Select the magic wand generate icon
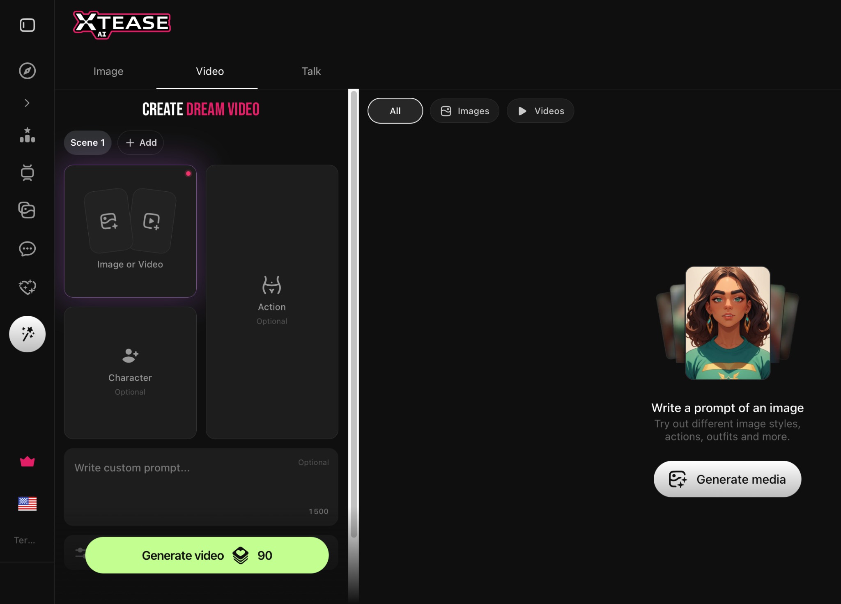841x604 pixels. (27, 334)
